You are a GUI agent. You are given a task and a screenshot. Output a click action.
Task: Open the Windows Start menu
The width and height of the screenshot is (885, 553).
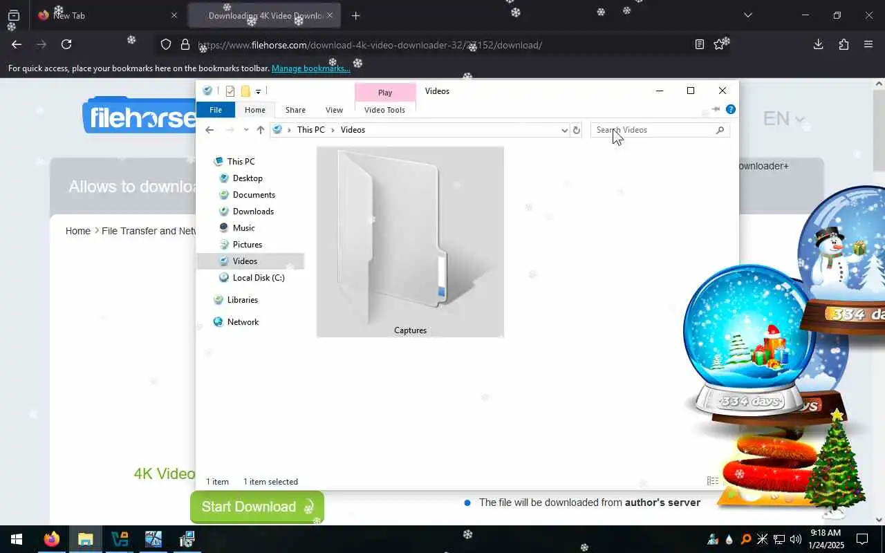(x=17, y=539)
